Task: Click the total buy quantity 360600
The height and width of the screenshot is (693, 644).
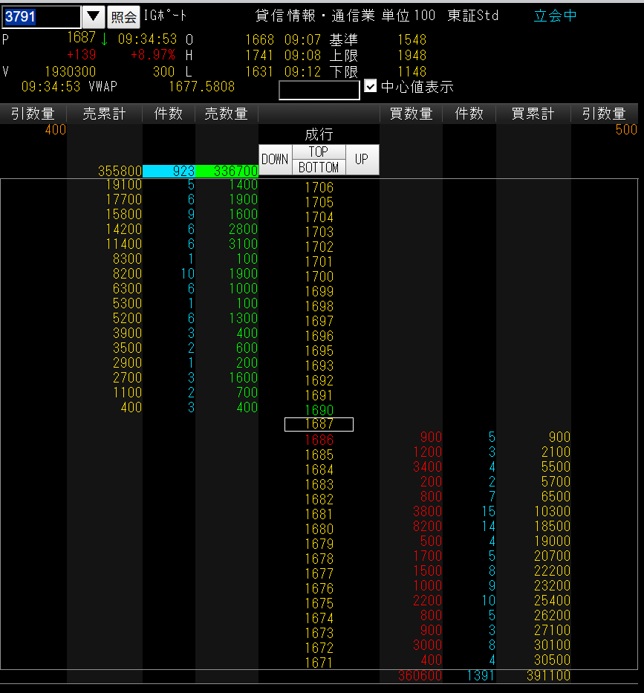Action: tap(420, 675)
